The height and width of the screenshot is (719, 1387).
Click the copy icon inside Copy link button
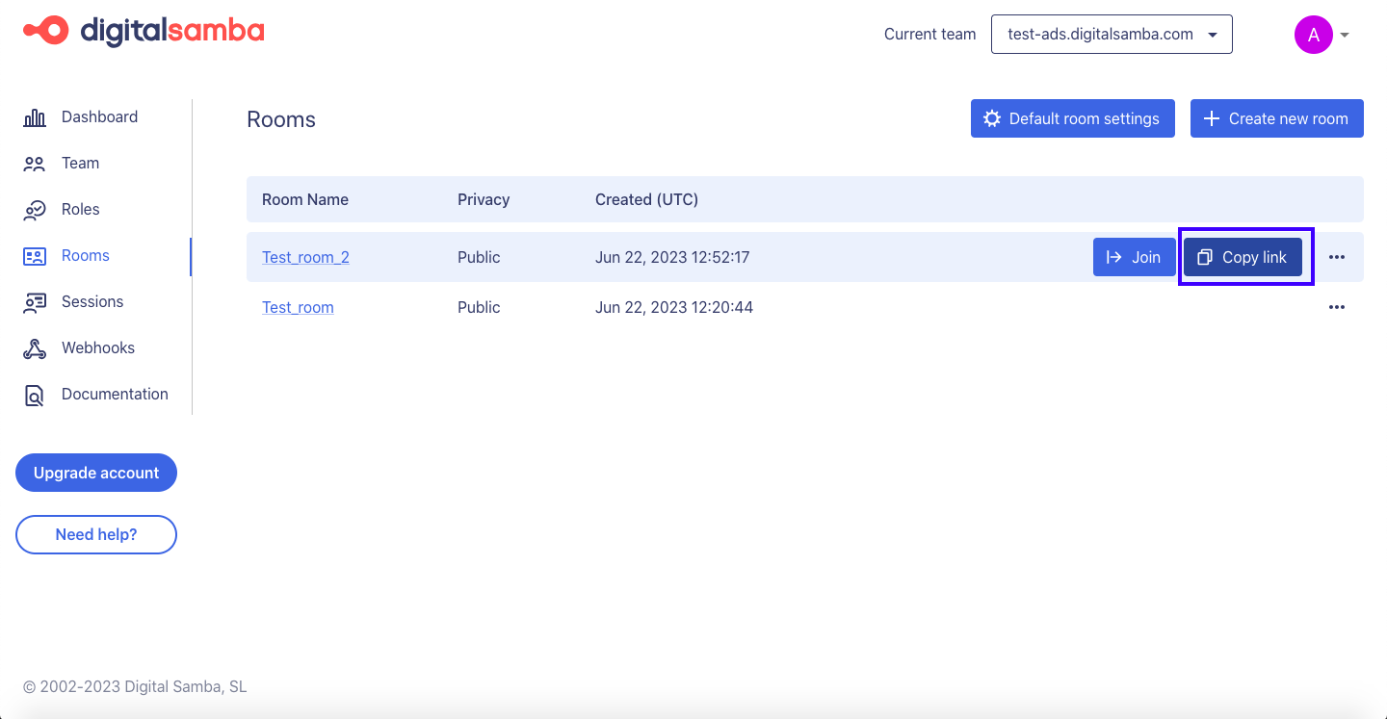click(1205, 257)
